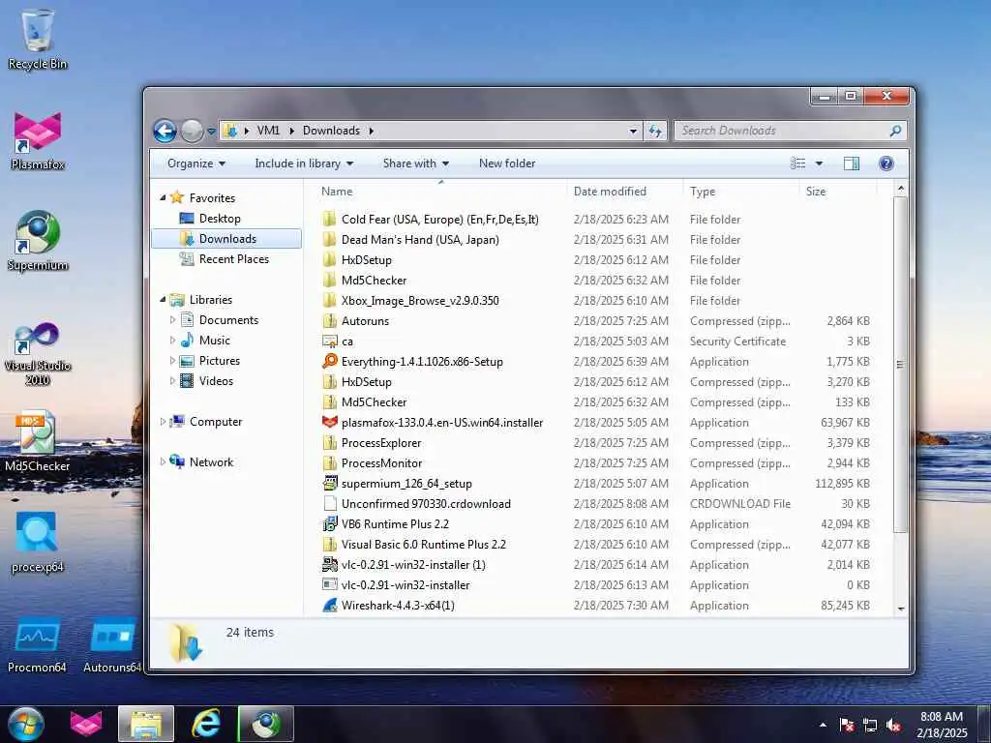The image size is (991, 743).
Task: Select Visual Basic 6.0 Runtime Plus 2.2 zip
Action: (598, 544)
